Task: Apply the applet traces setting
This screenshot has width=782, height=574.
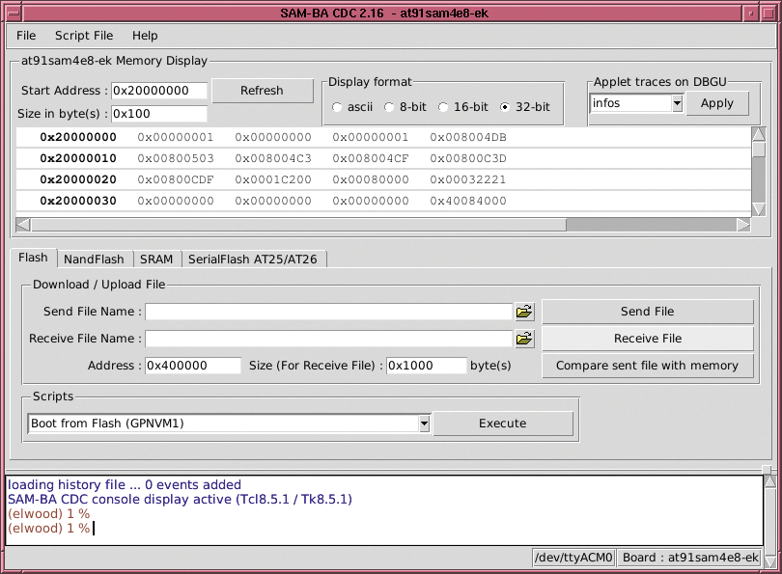Action: coord(717,102)
